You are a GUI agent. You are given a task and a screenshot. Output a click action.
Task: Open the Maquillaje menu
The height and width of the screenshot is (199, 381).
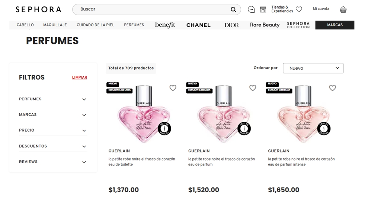pyautogui.click(x=55, y=25)
